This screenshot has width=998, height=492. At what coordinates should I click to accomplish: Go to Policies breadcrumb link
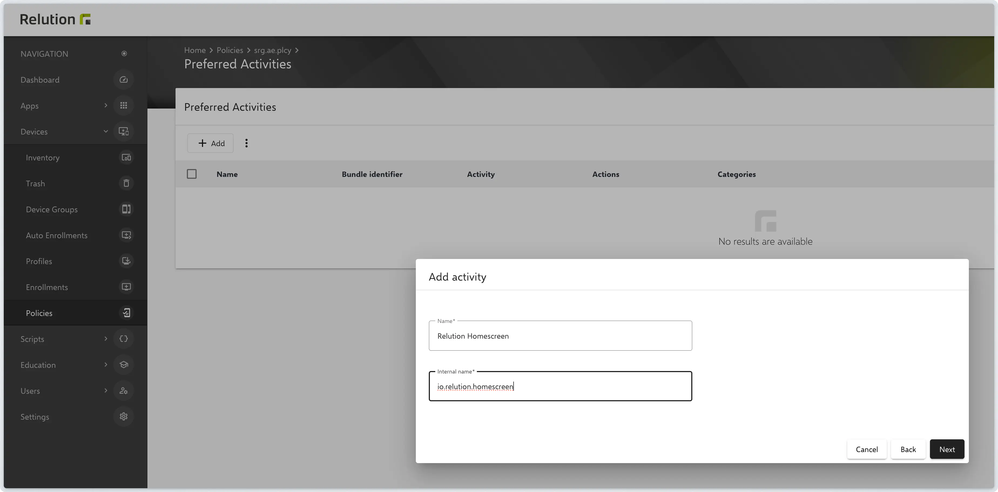[230, 50]
